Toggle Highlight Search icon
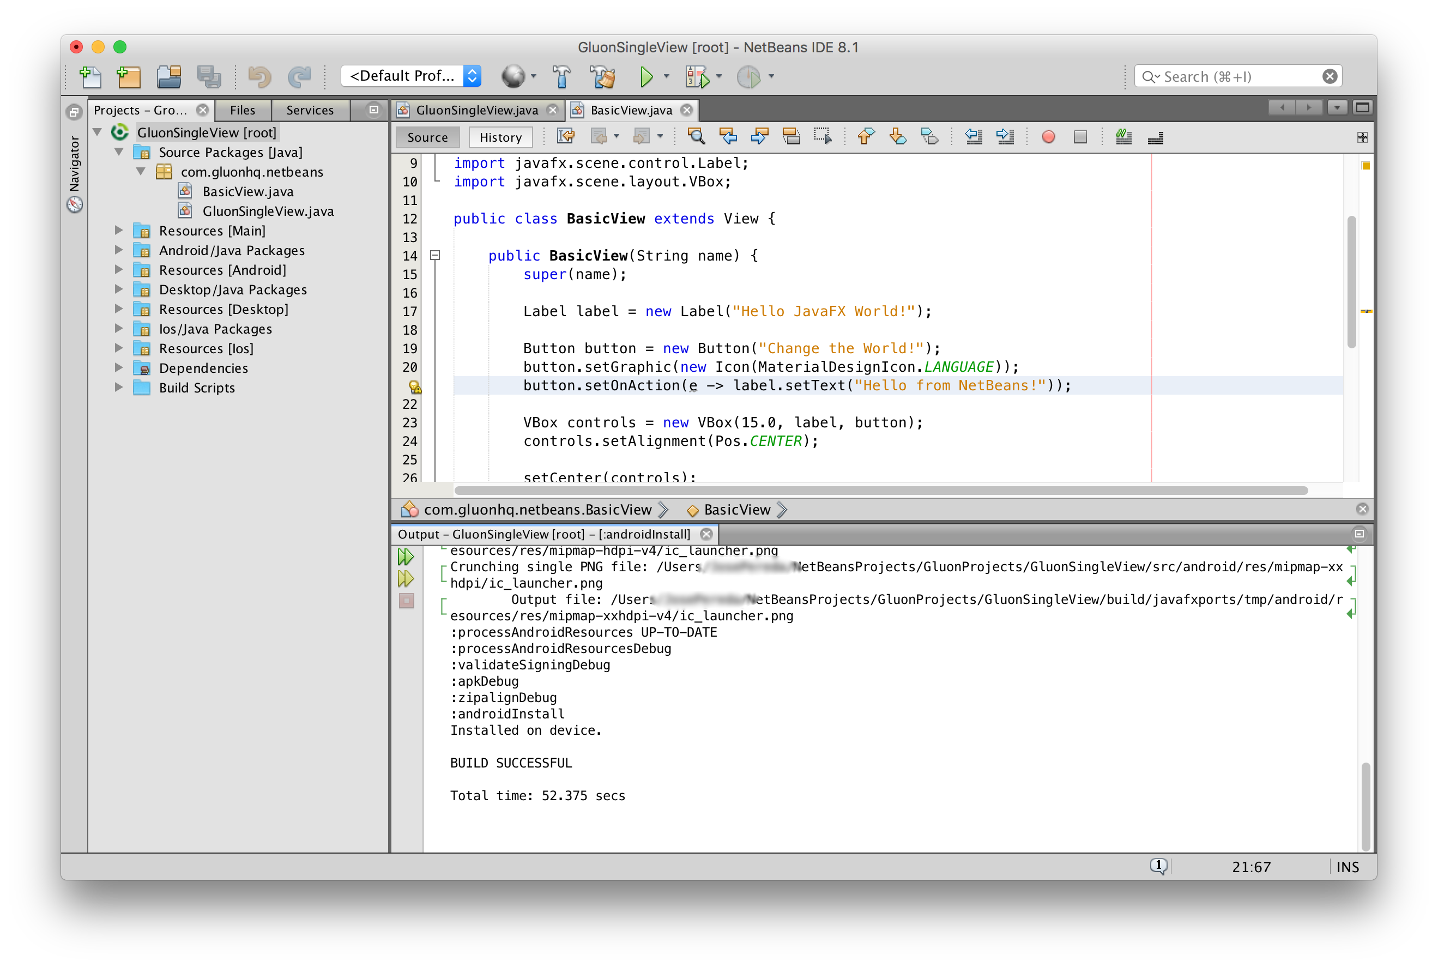This screenshot has height=967, width=1438. 791,136
